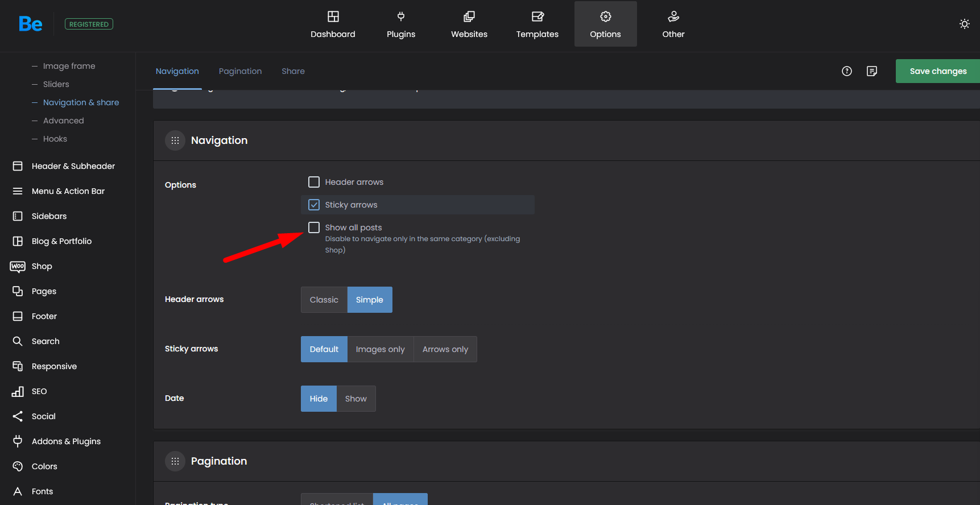The width and height of the screenshot is (980, 505).
Task: Open Addons & Plugins settings
Action: pos(66,441)
